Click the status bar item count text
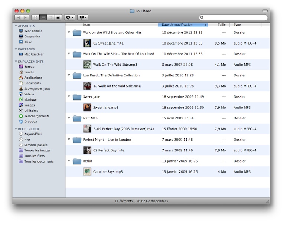This screenshot has height=226, width=287. (x=141, y=201)
